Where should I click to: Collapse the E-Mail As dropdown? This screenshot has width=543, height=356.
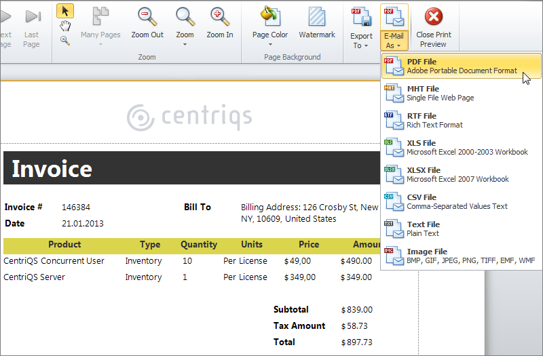(x=394, y=27)
